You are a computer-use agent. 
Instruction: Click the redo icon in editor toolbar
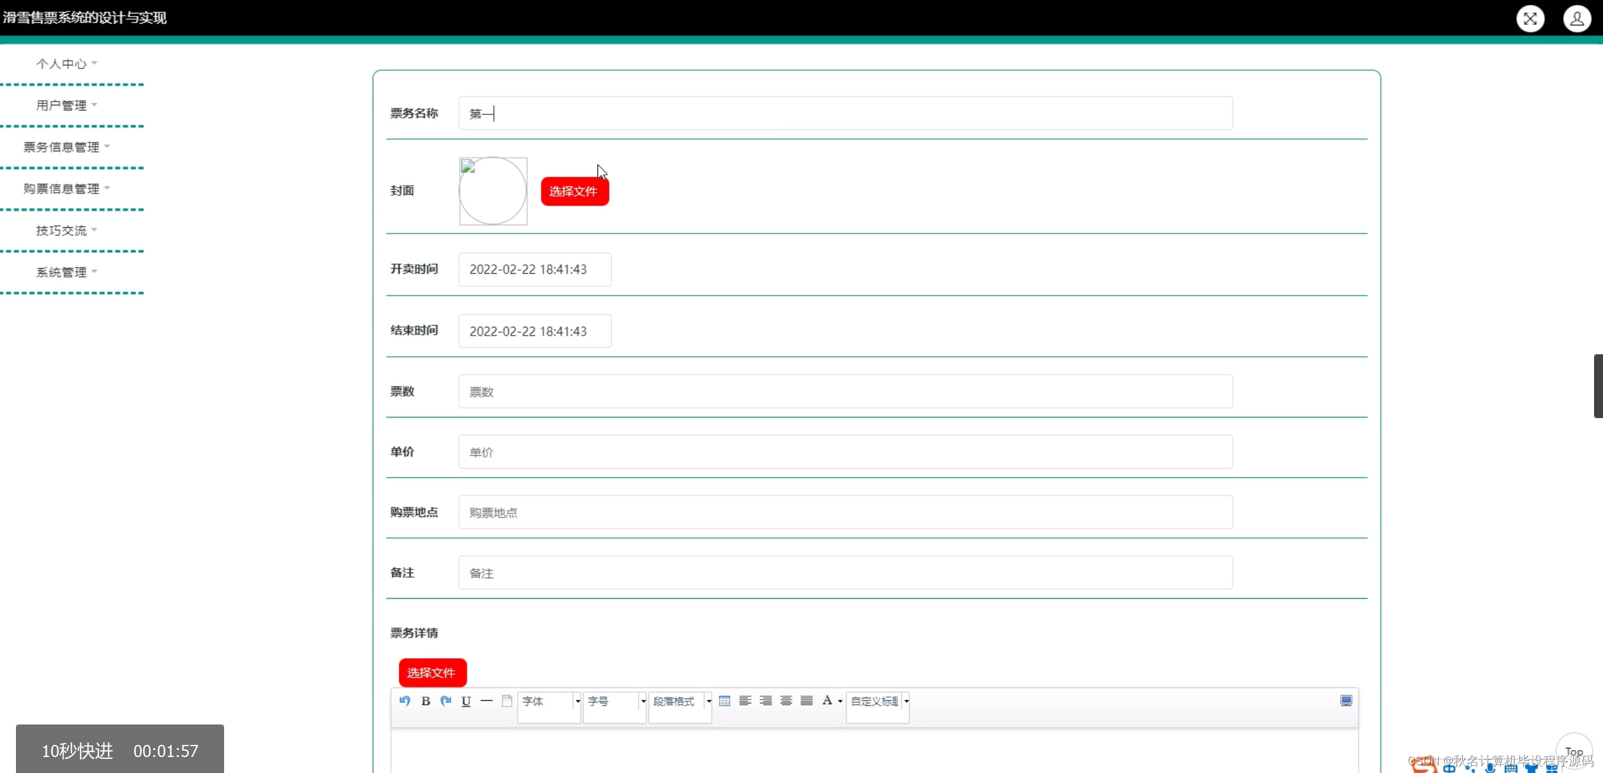446,701
